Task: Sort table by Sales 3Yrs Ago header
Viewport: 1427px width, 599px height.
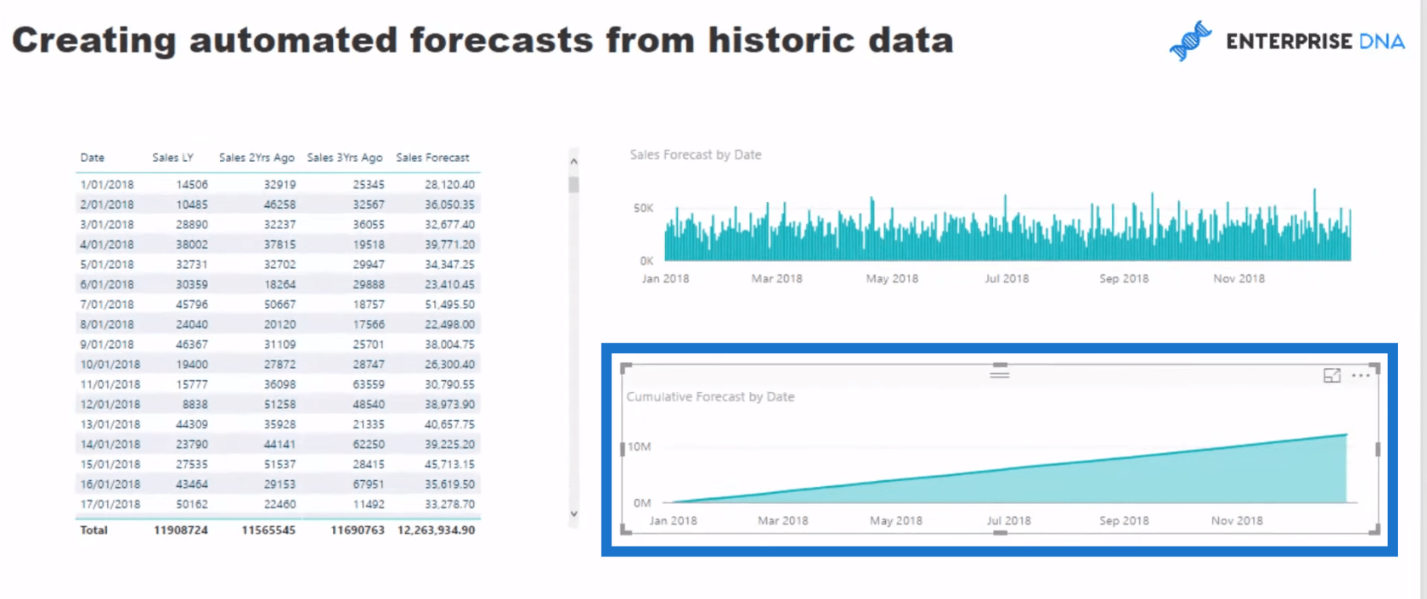Action: [345, 158]
